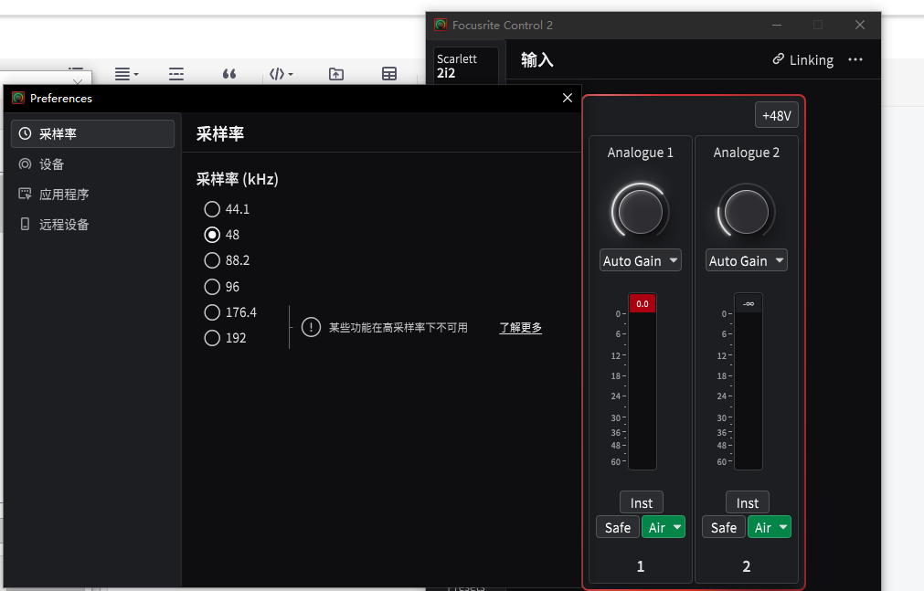This screenshot has width=924, height=591.
Task: Toggle Safe mode on channel 1
Action: click(618, 527)
